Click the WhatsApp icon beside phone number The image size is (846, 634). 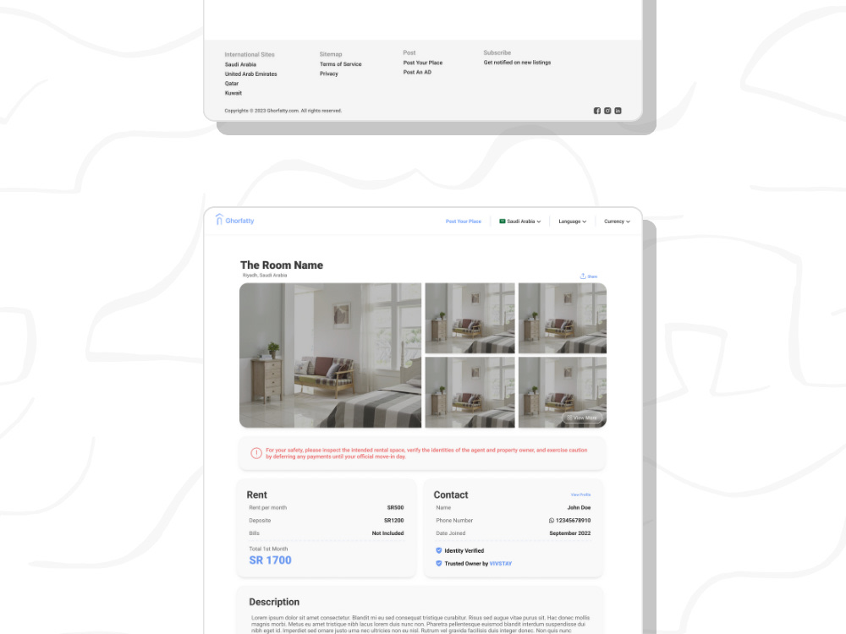coord(552,520)
